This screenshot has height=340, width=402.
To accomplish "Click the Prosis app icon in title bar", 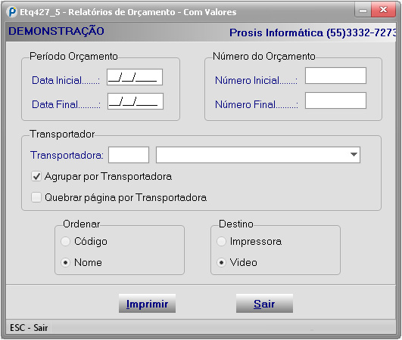I will coord(12,12).
